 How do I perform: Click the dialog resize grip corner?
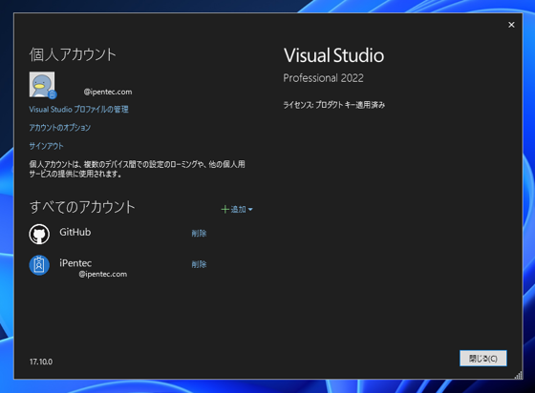518,375
